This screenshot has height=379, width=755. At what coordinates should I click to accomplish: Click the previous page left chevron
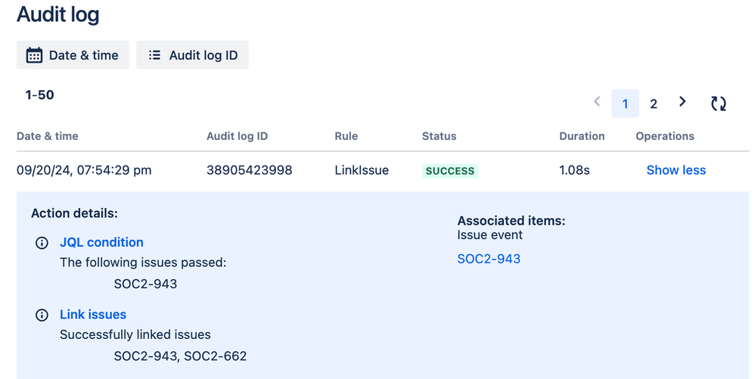point(597,101)
